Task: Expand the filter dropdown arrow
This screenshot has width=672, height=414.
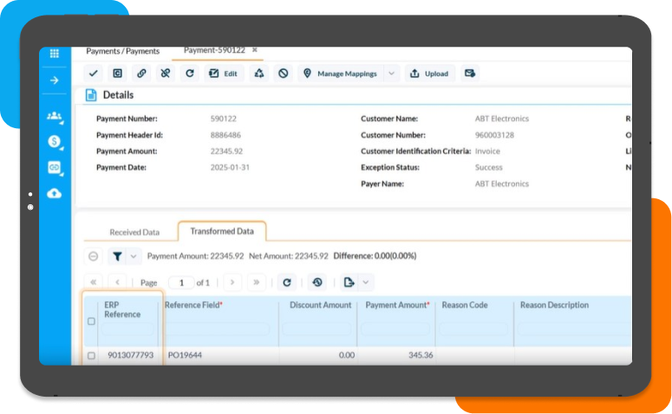Action: pyautogui.click(x=134, y=256)
